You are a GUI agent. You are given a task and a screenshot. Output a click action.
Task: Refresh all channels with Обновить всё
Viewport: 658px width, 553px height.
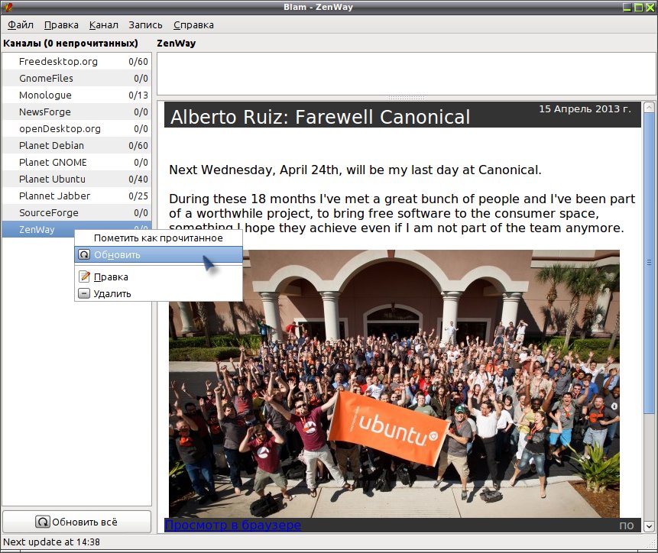(x=76, y=522)
